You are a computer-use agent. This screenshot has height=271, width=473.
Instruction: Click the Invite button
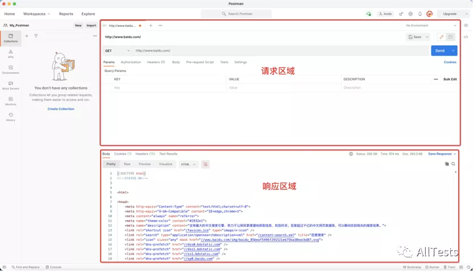385,14
